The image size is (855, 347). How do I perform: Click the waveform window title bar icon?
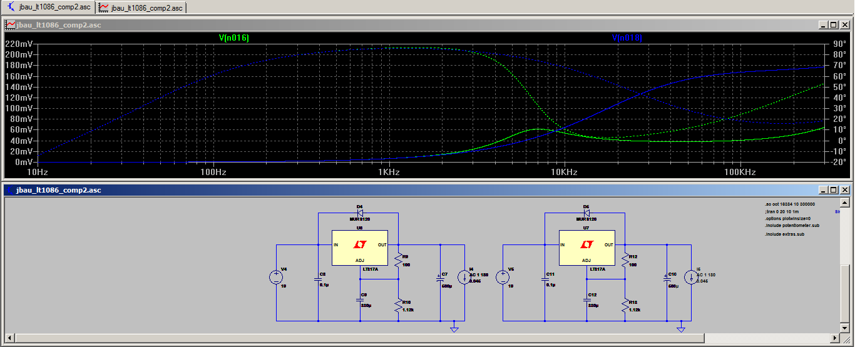tap(11, 25)
